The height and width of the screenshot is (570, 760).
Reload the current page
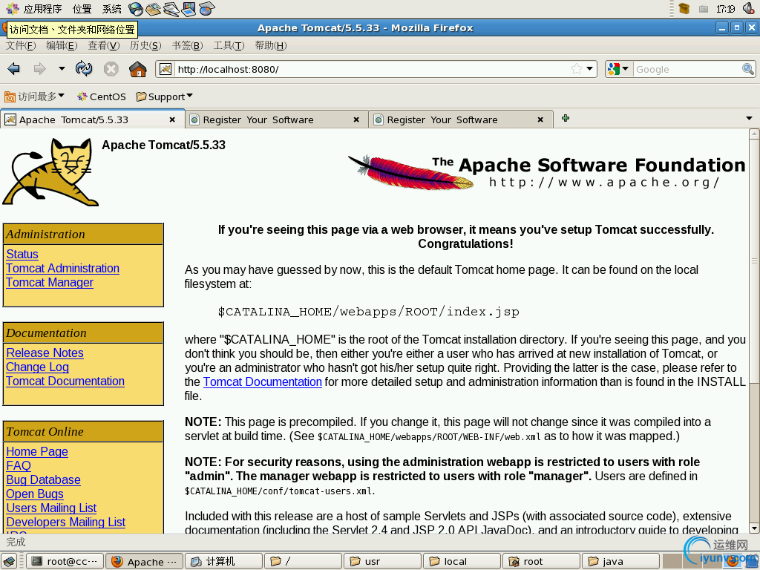coord(84,69)
